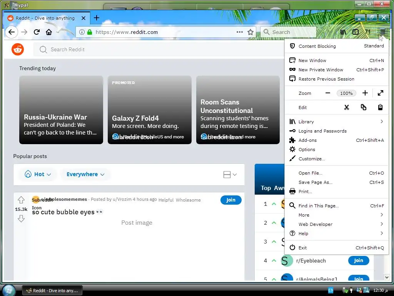The height and width of the screenshot is (296, 394).
Task: Select Customize... menu entry
Action: pyautogui.click(x=337, y=159)
